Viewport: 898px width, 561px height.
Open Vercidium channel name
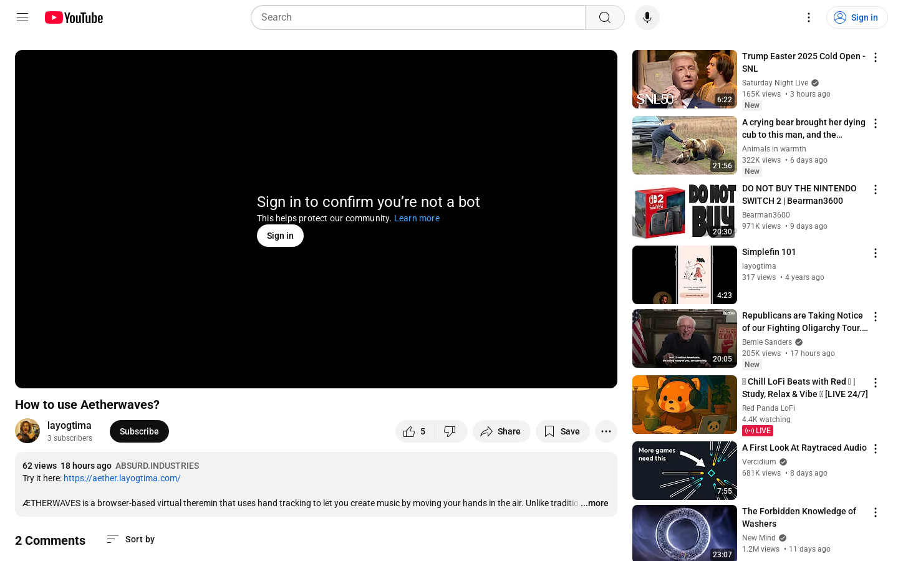(759, 462)
